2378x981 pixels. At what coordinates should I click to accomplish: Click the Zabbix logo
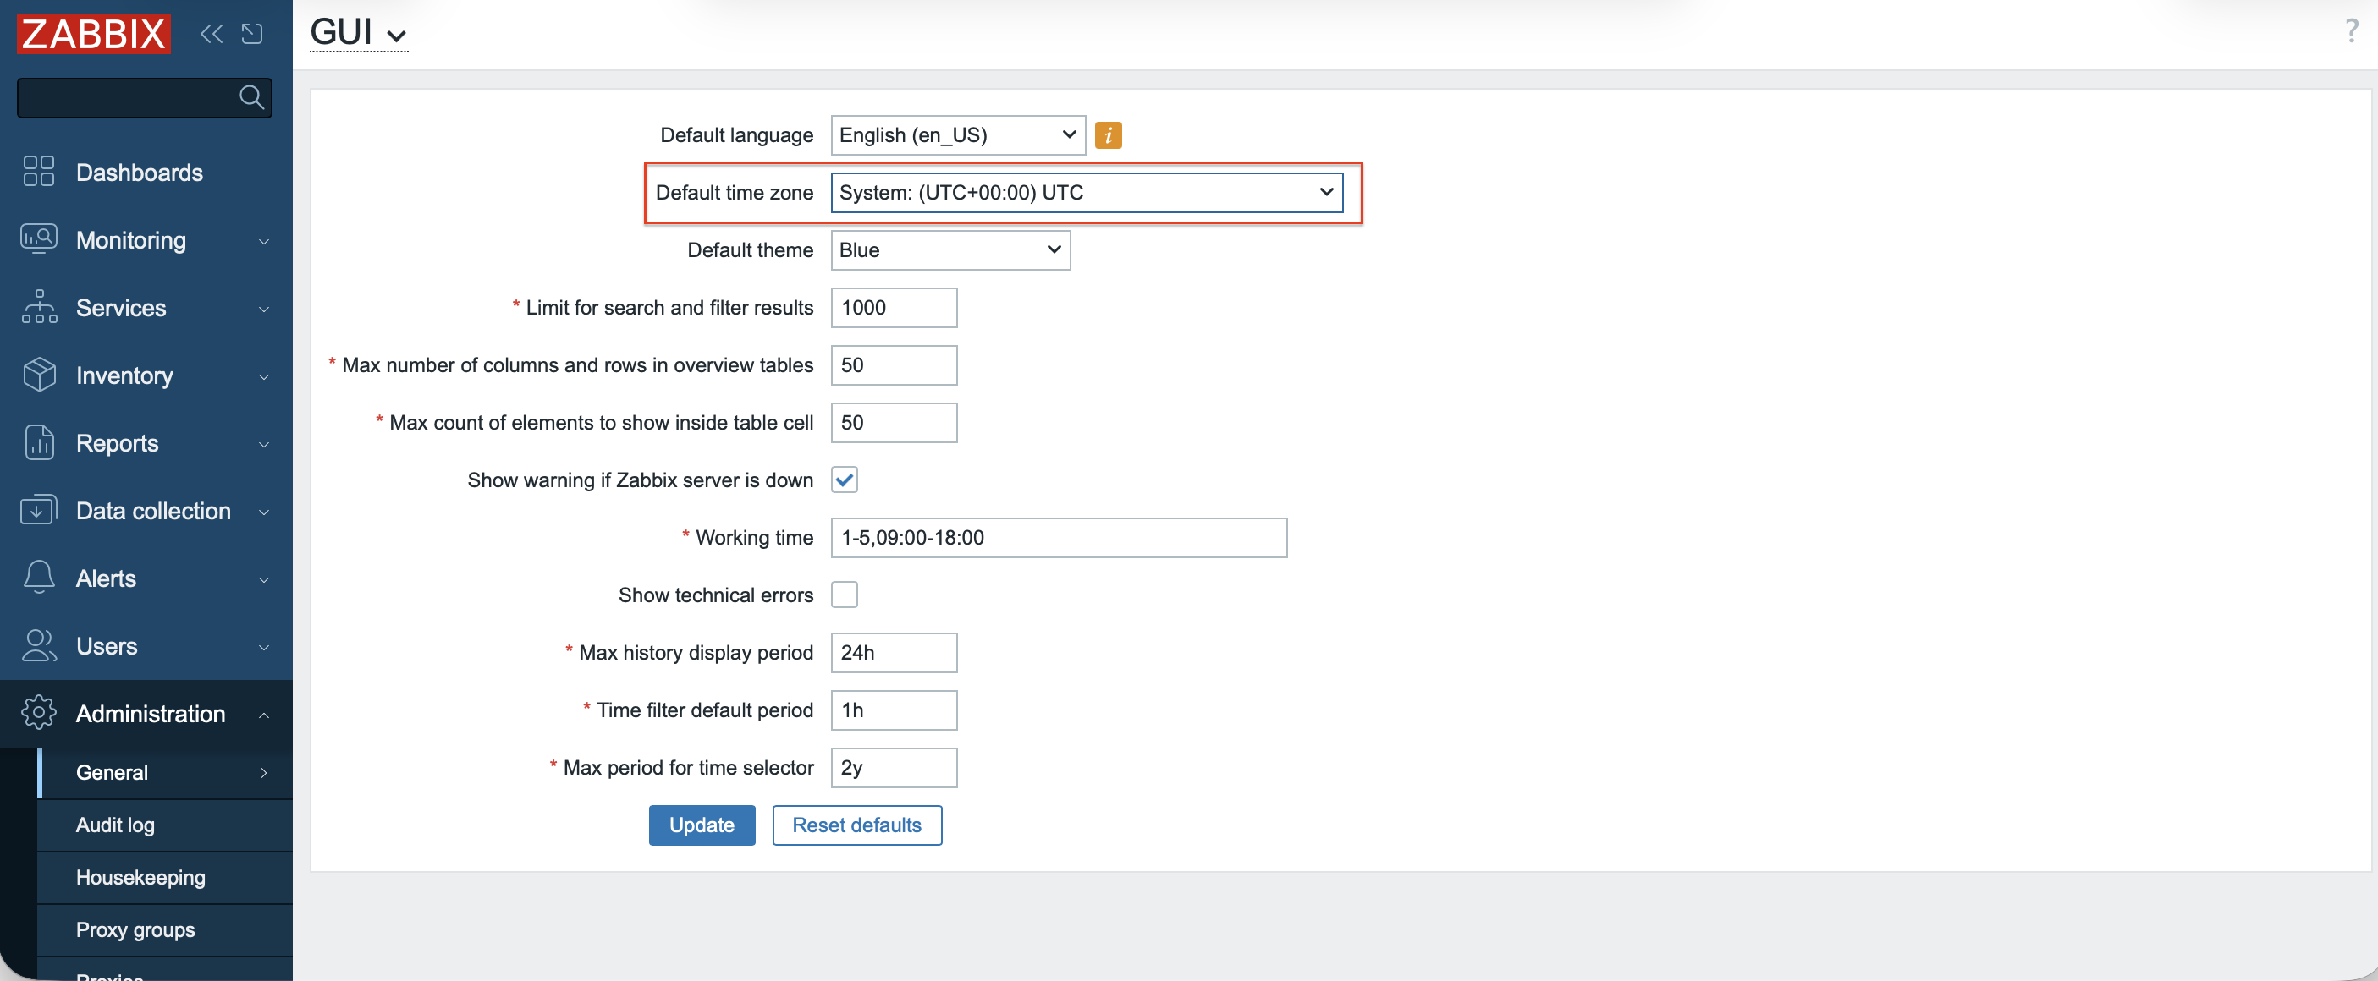93,34
